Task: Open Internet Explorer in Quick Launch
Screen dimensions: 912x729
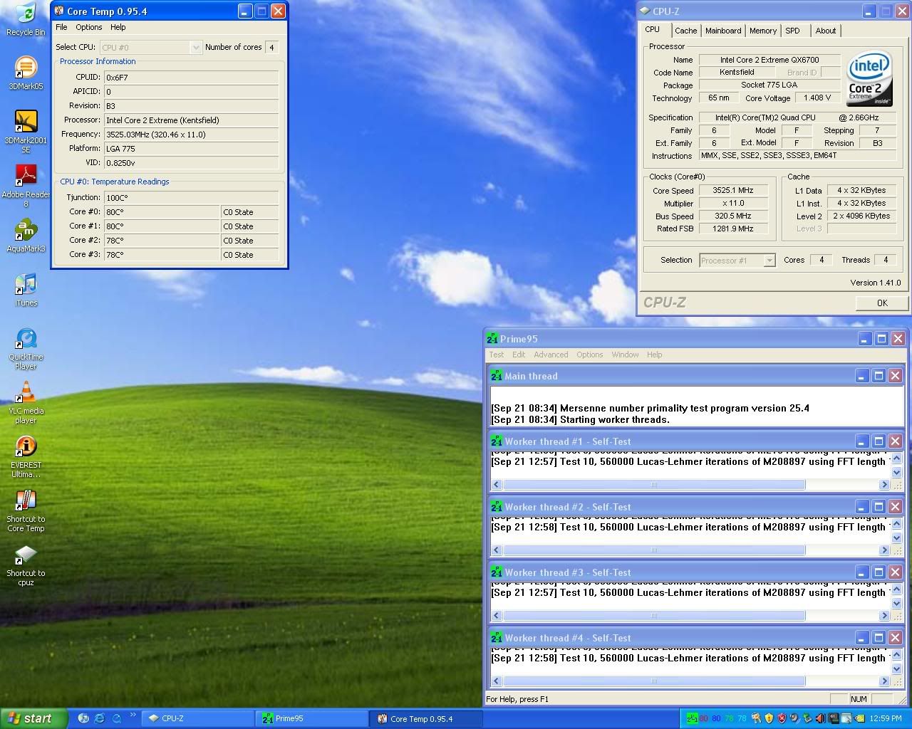Action: (100, 718)
